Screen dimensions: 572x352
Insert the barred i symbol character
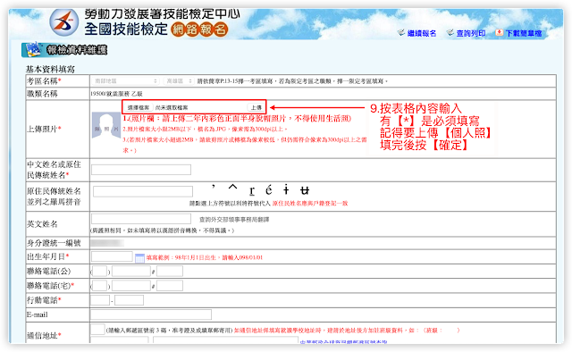(x=286, y=189)
